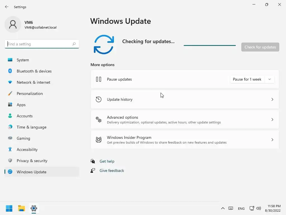Viewport: 286px width, 215px height.
Task: Click the VM6 user avatar icon
Action: point(13,24)
